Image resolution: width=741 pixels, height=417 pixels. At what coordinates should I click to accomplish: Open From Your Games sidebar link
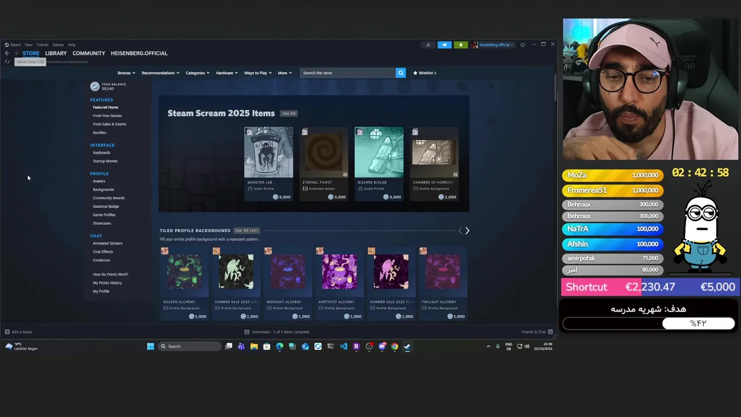tap(107, 116)
